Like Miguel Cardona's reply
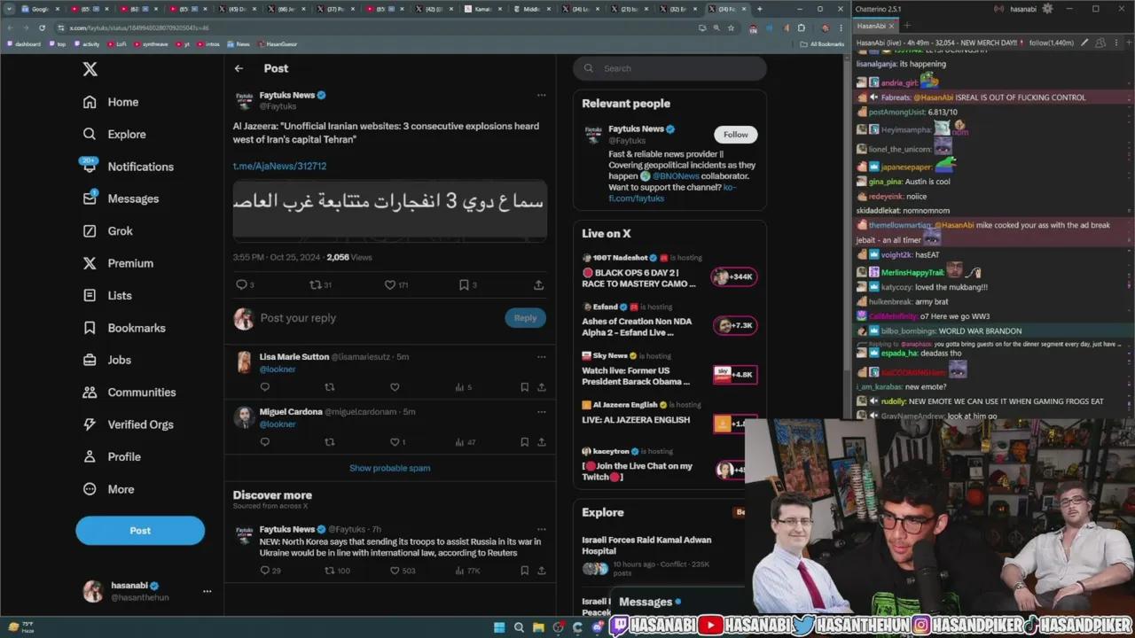Screen dimensions: 1135x638 pos(395,442)
